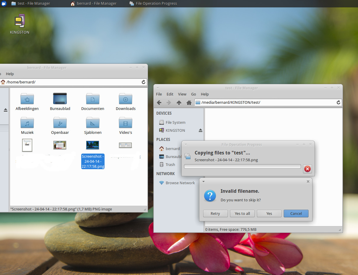Click the Home icon in toolbar
Image resolution: width=358 pixels, height=275 pixels.
click(x=189, y=103)
